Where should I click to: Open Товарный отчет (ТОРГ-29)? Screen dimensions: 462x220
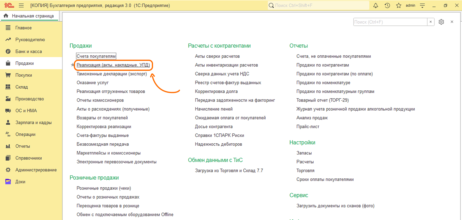pyautogui.click(x=322, y=100)
